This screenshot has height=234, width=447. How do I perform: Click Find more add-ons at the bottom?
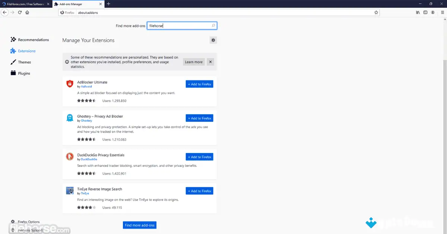coord(139,225)
